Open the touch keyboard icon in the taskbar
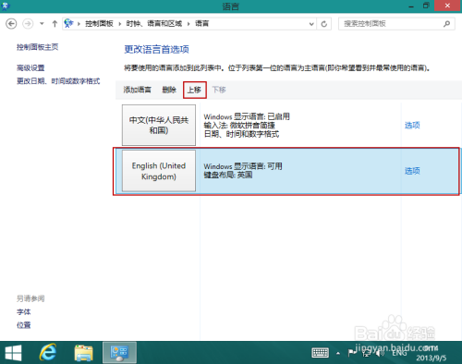Image resolution: width=462 pixels, height=364 pixels. pos(321,353)
